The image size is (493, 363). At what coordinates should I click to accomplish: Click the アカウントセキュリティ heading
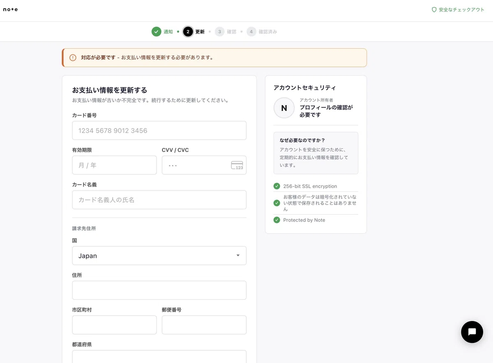305,88
